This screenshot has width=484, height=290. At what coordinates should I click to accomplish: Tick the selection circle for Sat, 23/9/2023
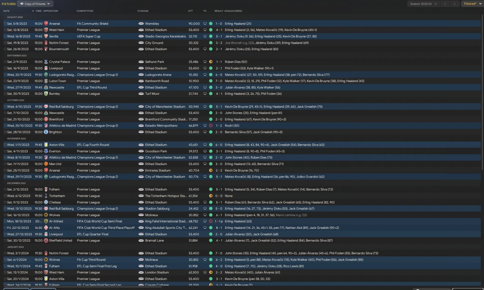coord(5,81)
